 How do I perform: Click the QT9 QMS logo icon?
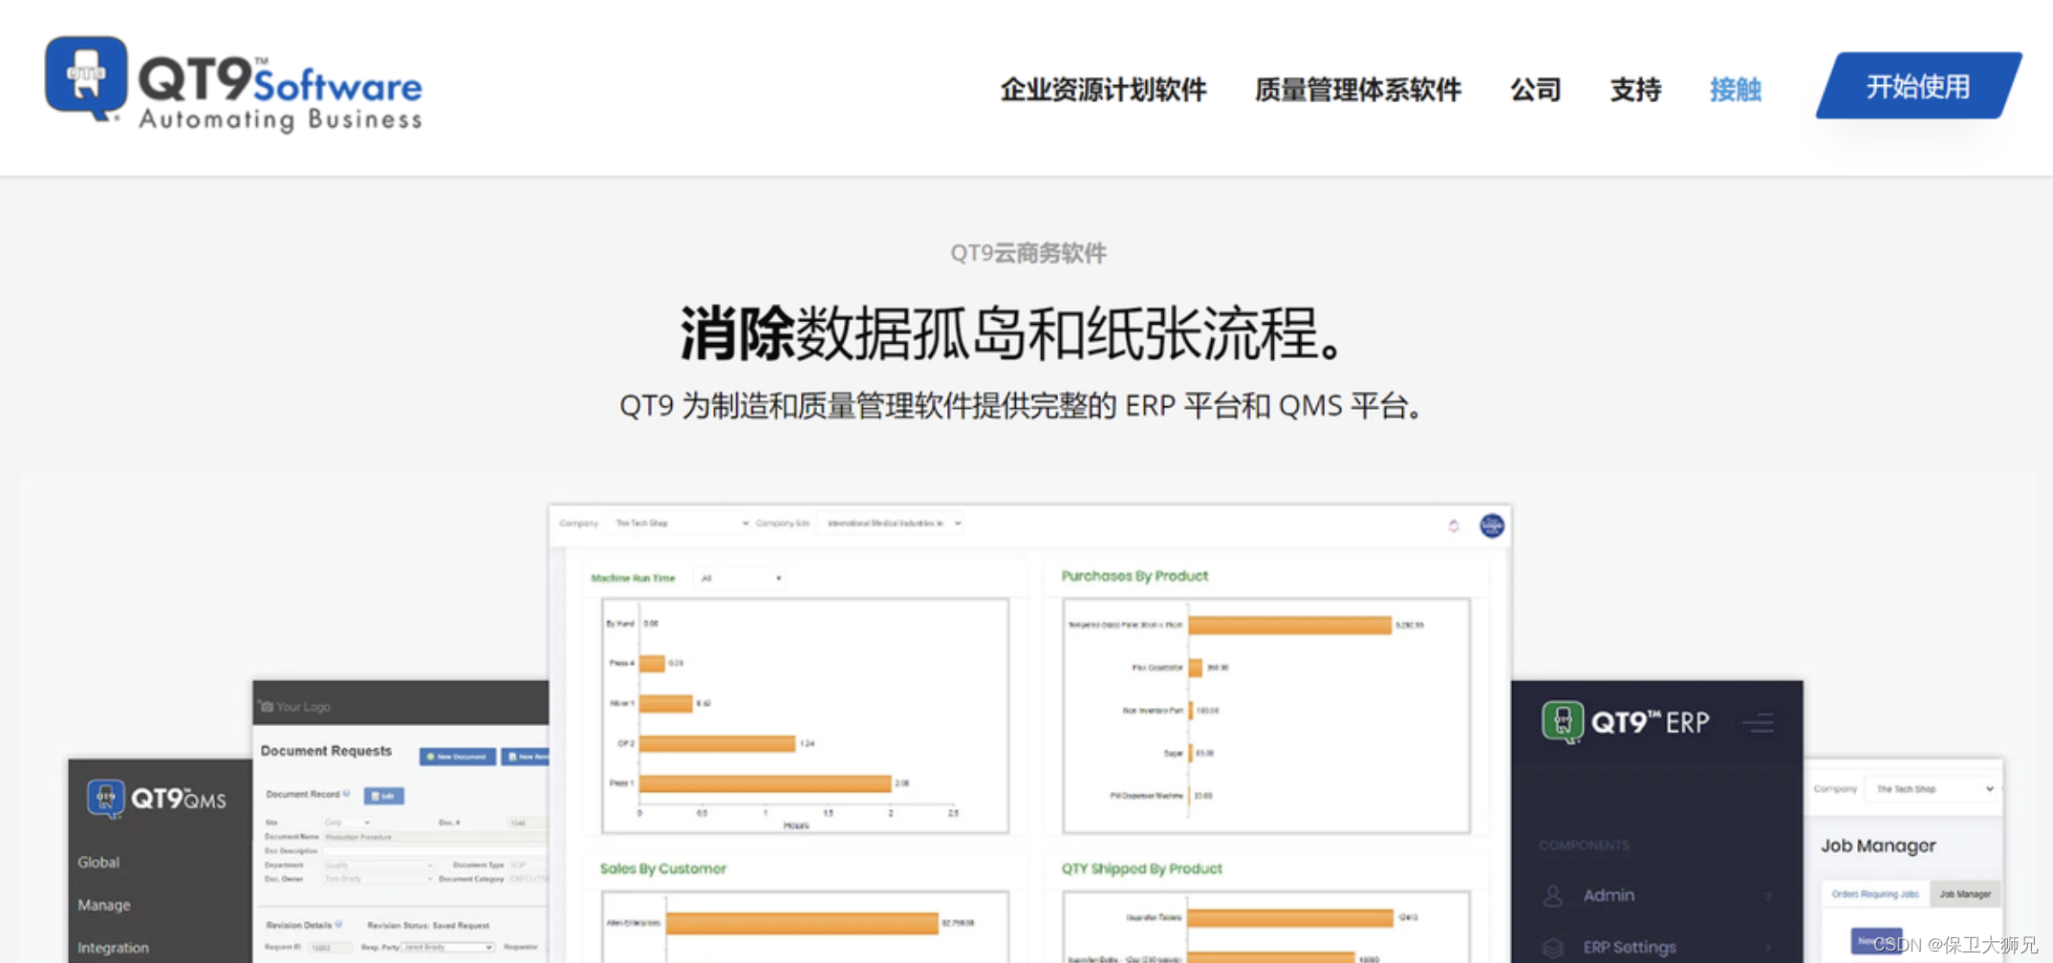(x=105, y=799)
